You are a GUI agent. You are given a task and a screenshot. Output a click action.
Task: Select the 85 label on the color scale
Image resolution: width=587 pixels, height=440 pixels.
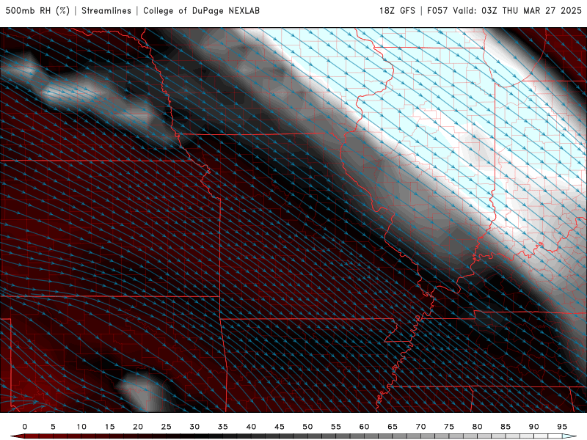click(506, 427)
